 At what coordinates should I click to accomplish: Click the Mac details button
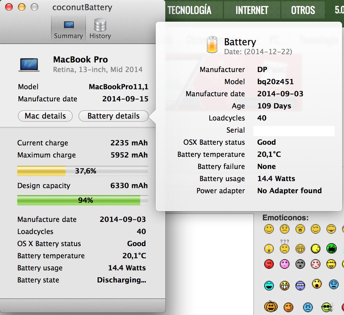click(45, 116)
